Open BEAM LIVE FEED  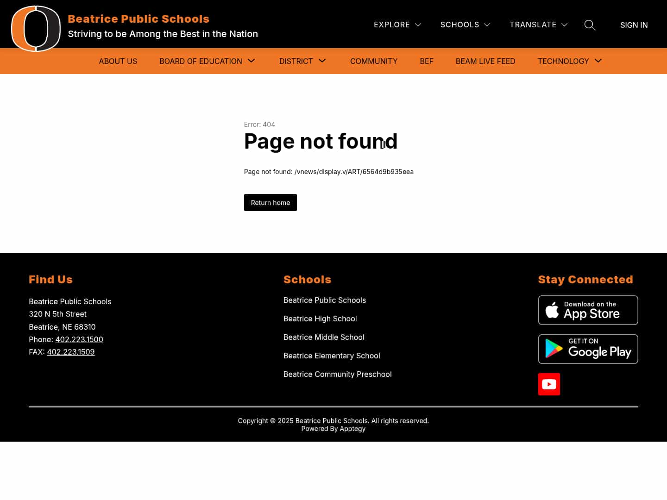point(485,61)
